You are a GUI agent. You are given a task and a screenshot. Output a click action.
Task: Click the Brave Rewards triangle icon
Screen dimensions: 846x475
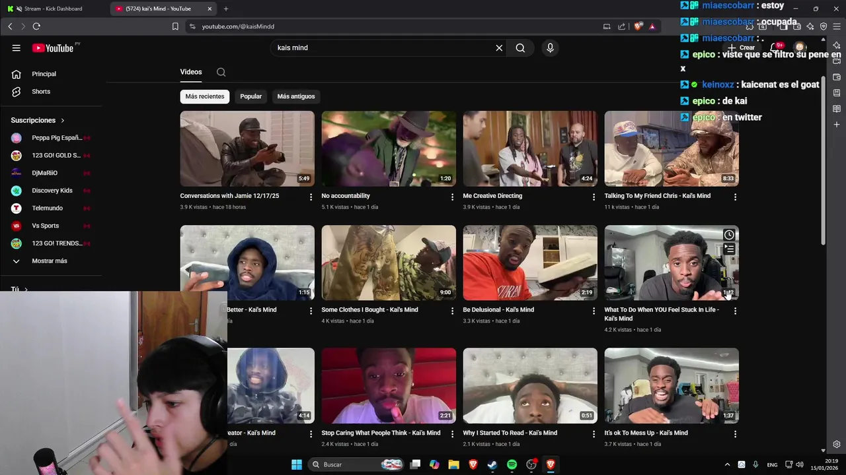tap(652, 26)
